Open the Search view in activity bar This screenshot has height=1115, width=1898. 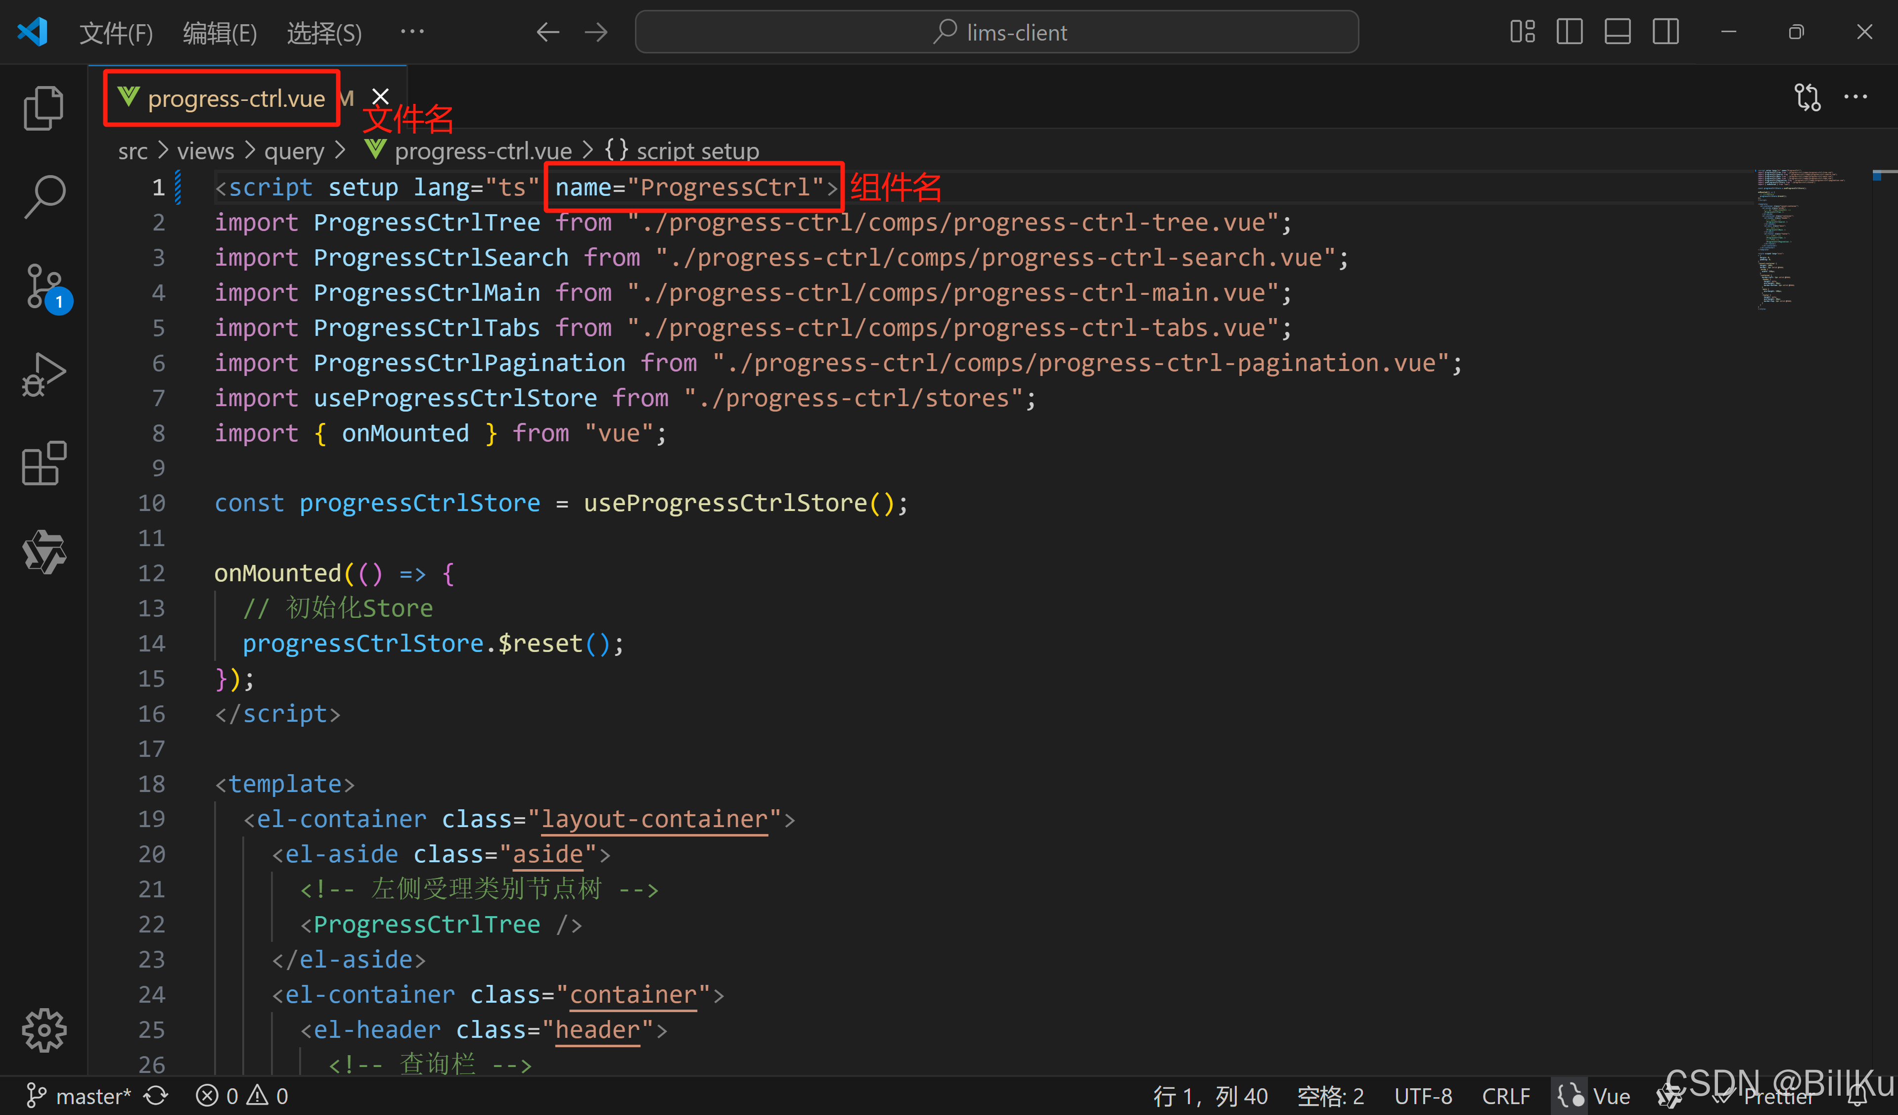tap(44, 196)
